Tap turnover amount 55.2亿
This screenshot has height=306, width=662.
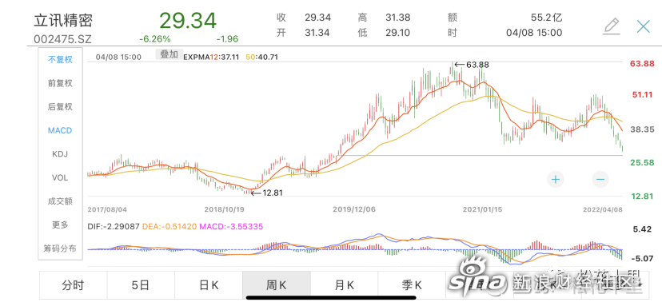coord(546,18)
